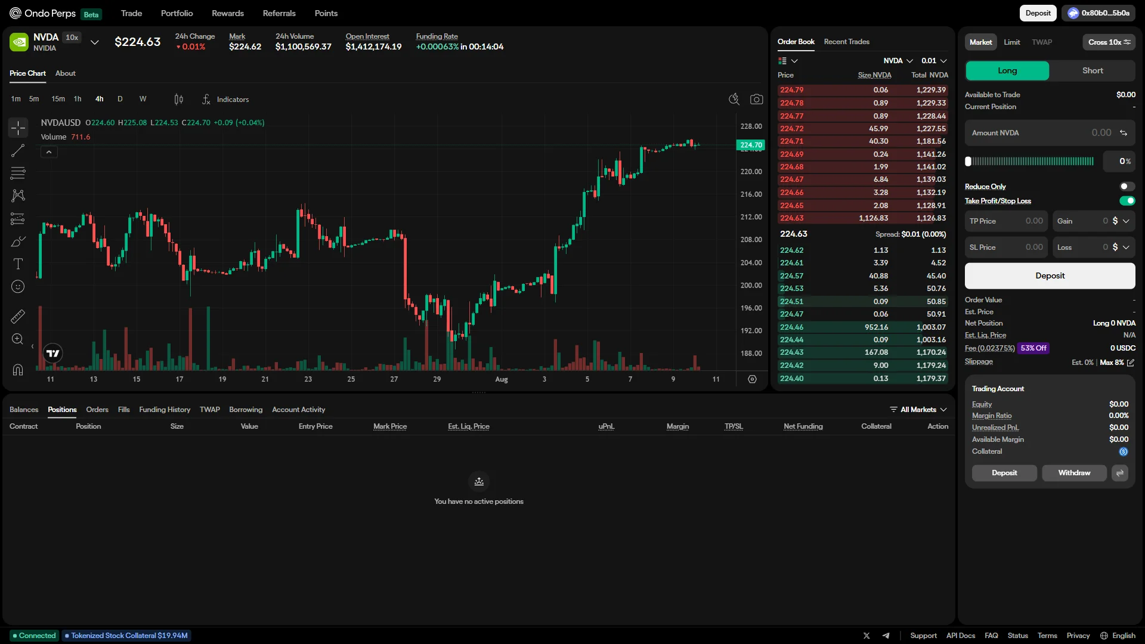Click the position size percentage slider
Image resolution: width=1145 pixels, height=644 pixels.
pyautogui.click(x=1029, y=162)
